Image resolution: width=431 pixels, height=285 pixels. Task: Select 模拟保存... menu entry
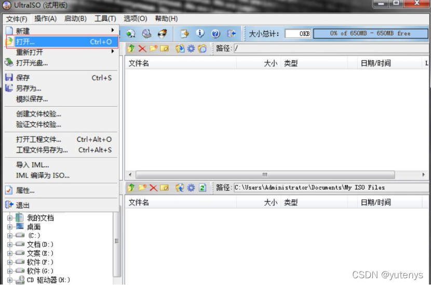61,99
